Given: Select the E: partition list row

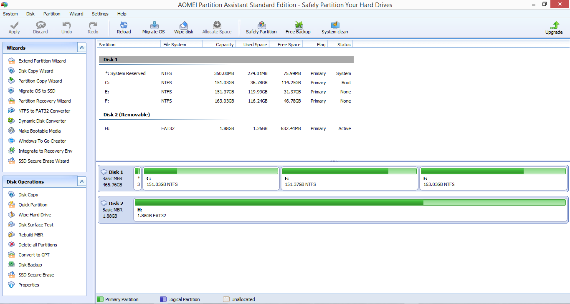Looking at the screenshot, I should [x=226, y=92].
